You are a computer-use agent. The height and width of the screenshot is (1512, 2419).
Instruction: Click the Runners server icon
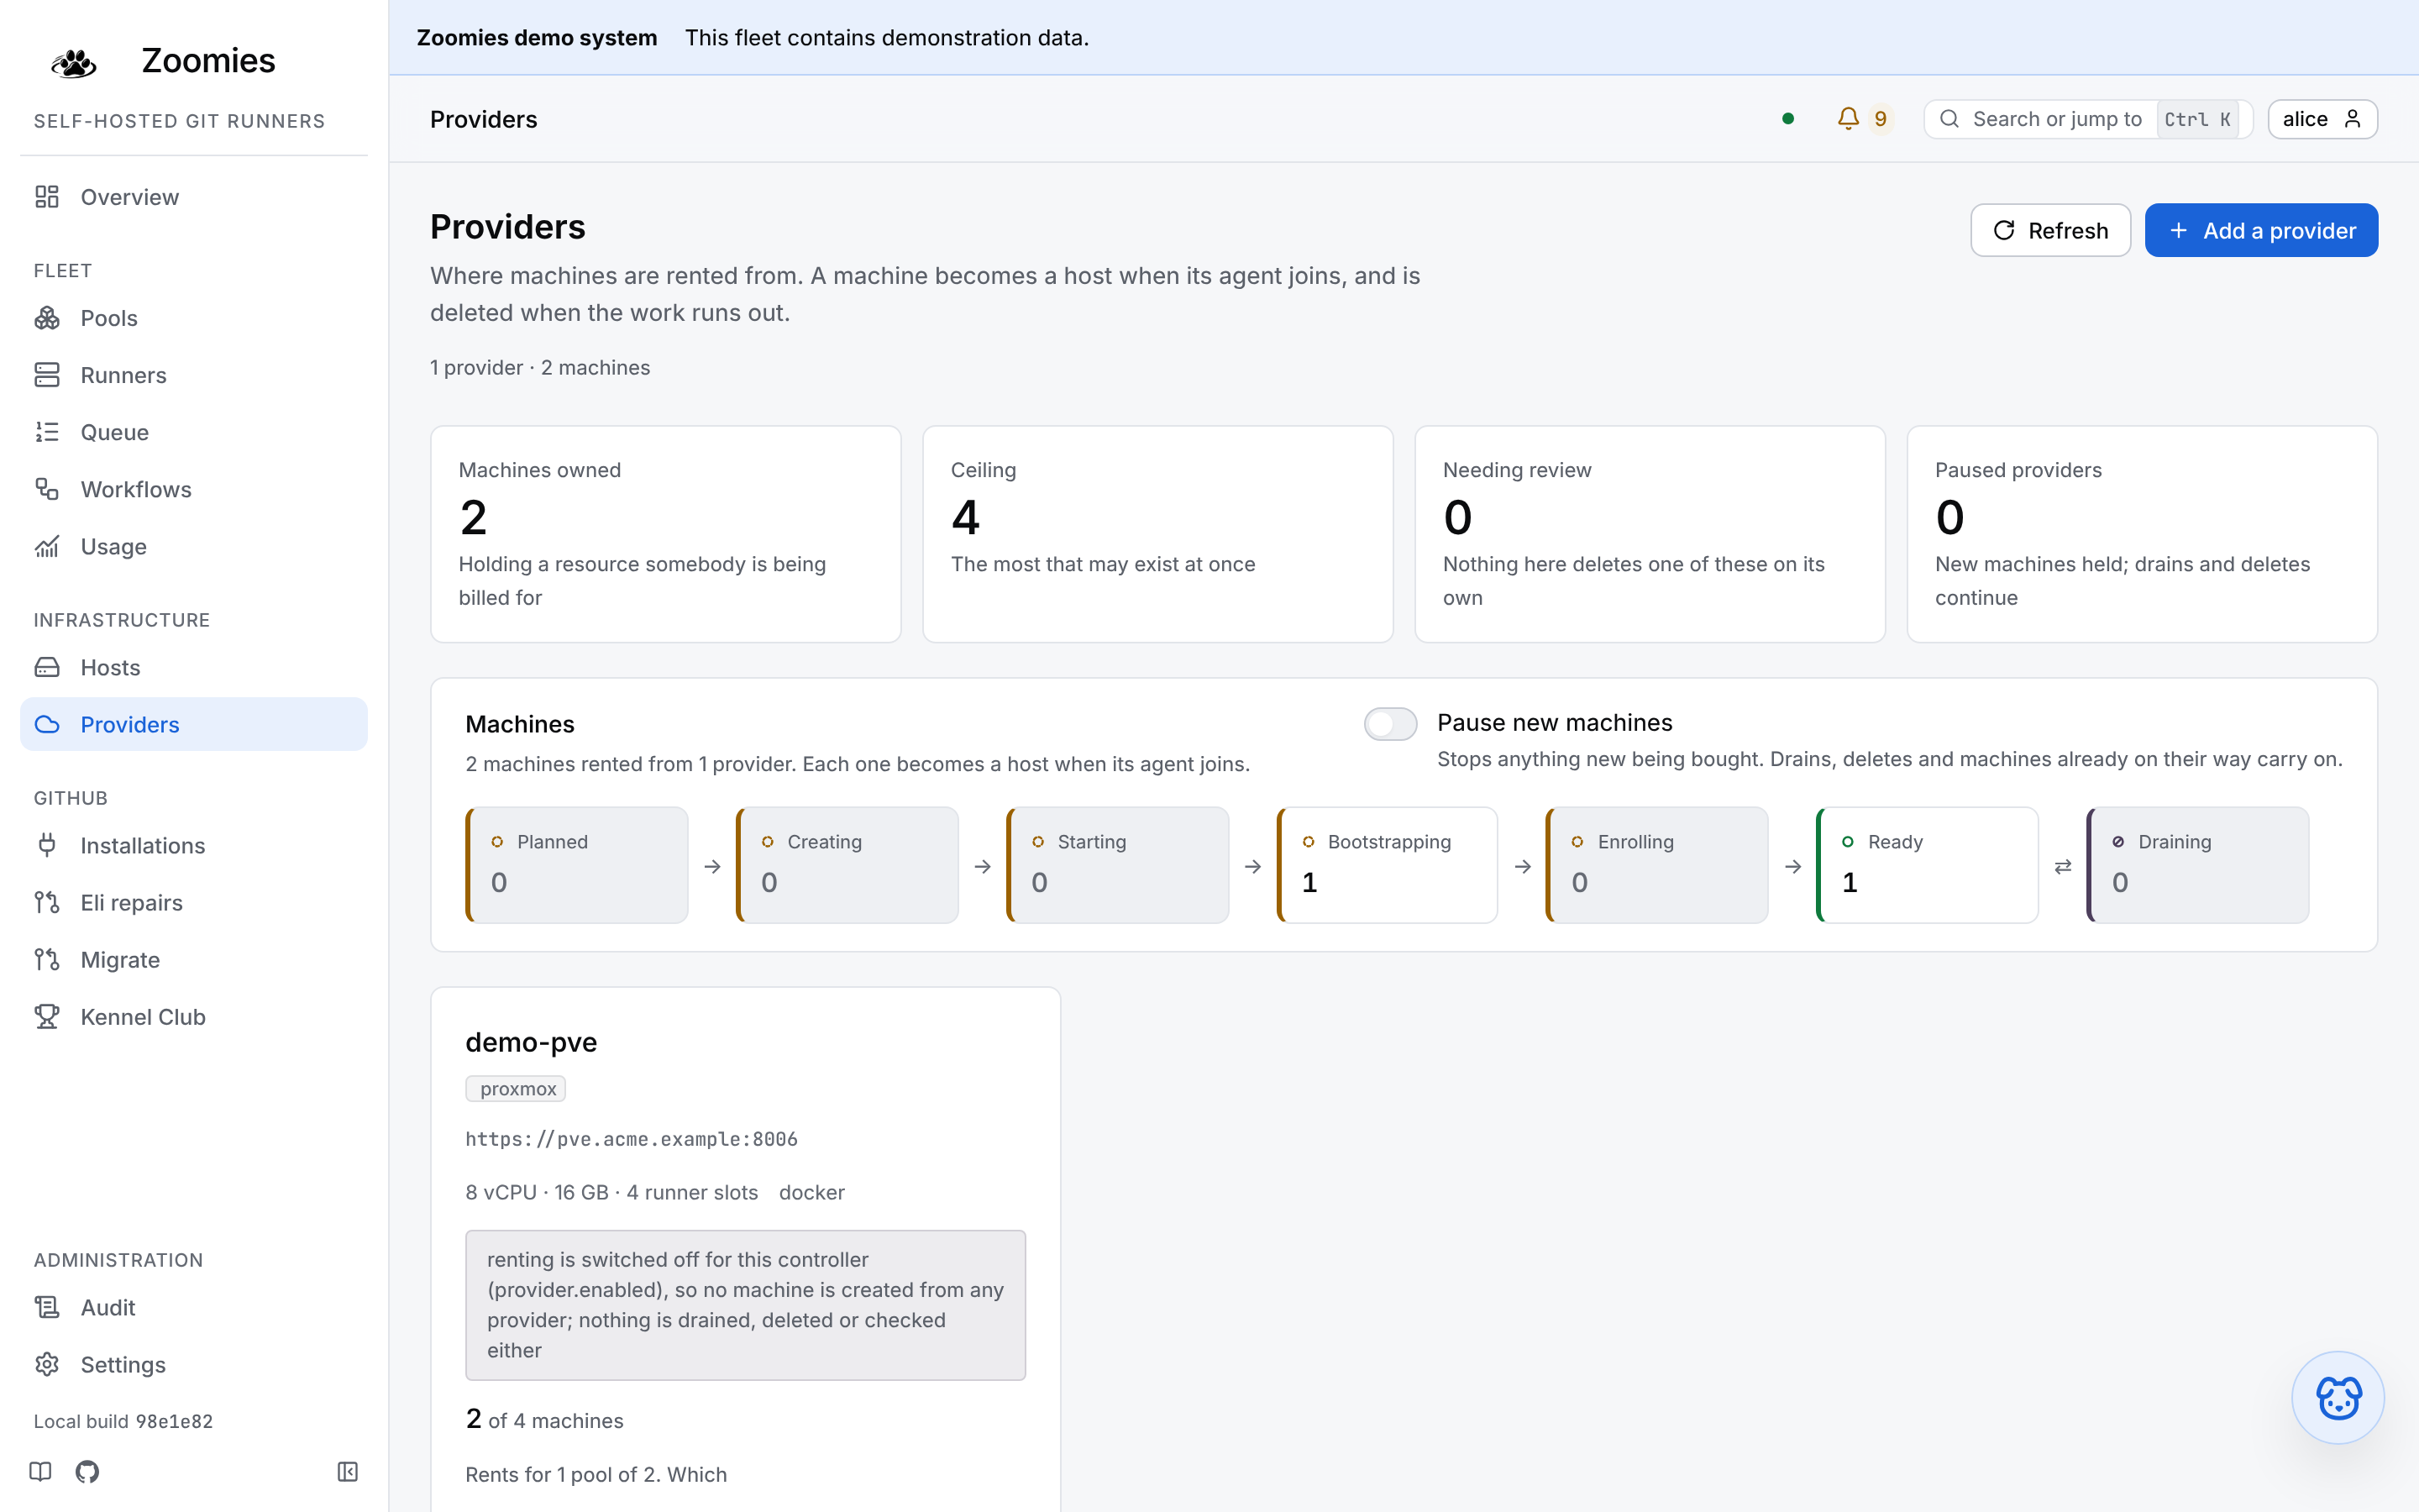pos(47,375)
